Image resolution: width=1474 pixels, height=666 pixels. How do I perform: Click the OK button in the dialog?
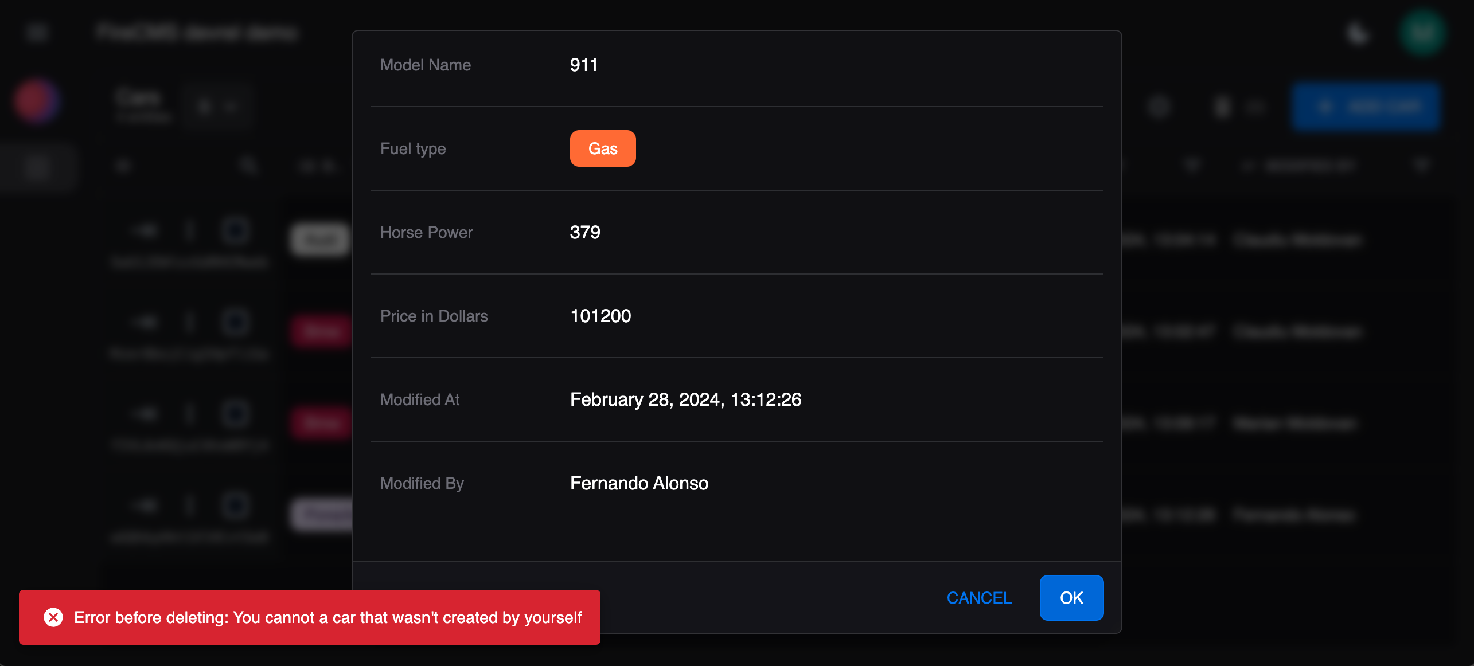click(x=1071, y=598)
